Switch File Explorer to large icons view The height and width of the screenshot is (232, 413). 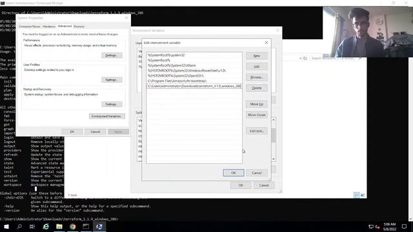[x=363, y=195]
